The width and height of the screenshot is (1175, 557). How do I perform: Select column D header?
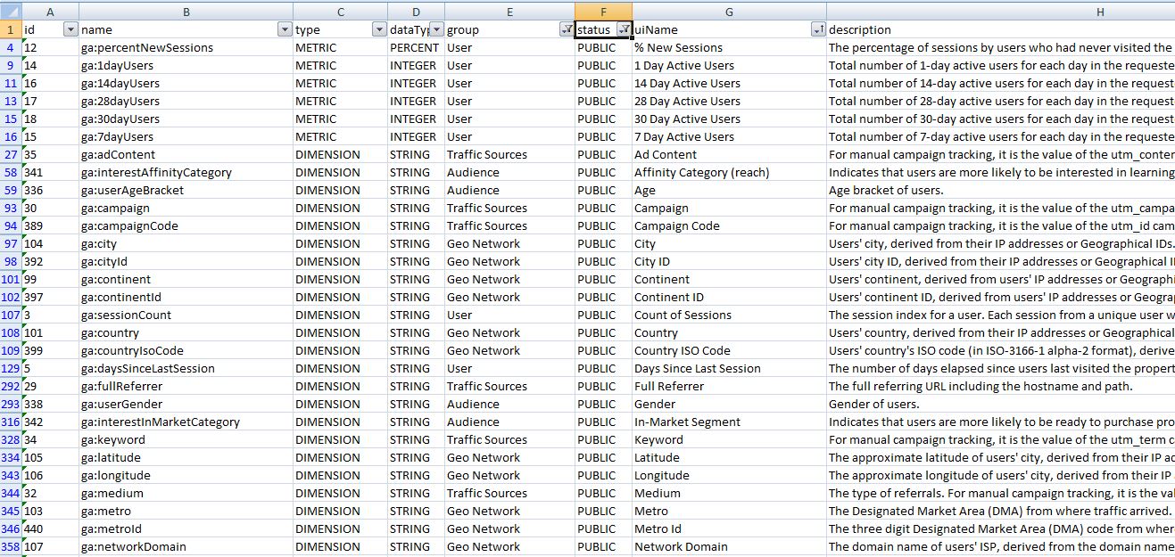point(416,11)
